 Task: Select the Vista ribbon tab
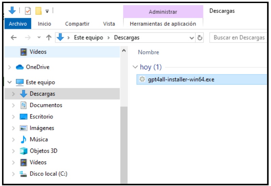[109, 24]
